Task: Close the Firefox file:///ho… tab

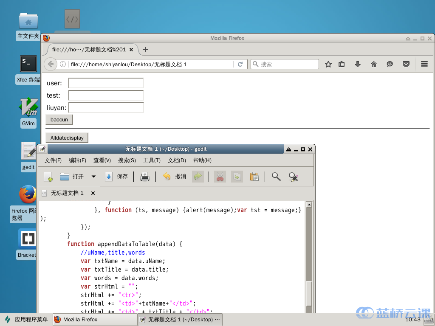Action: click(131, 50)
